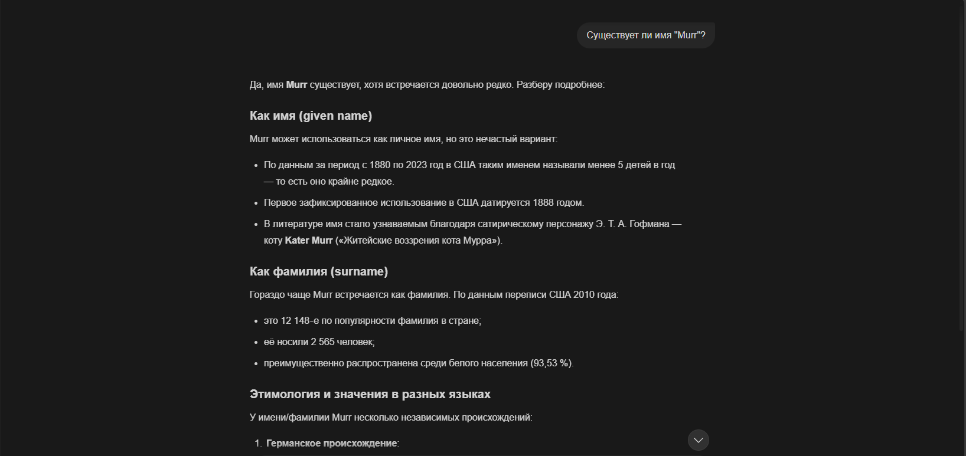Click the paragraph starting "Гораздо чаще Murr встречается"

click(x=433, y=295)
